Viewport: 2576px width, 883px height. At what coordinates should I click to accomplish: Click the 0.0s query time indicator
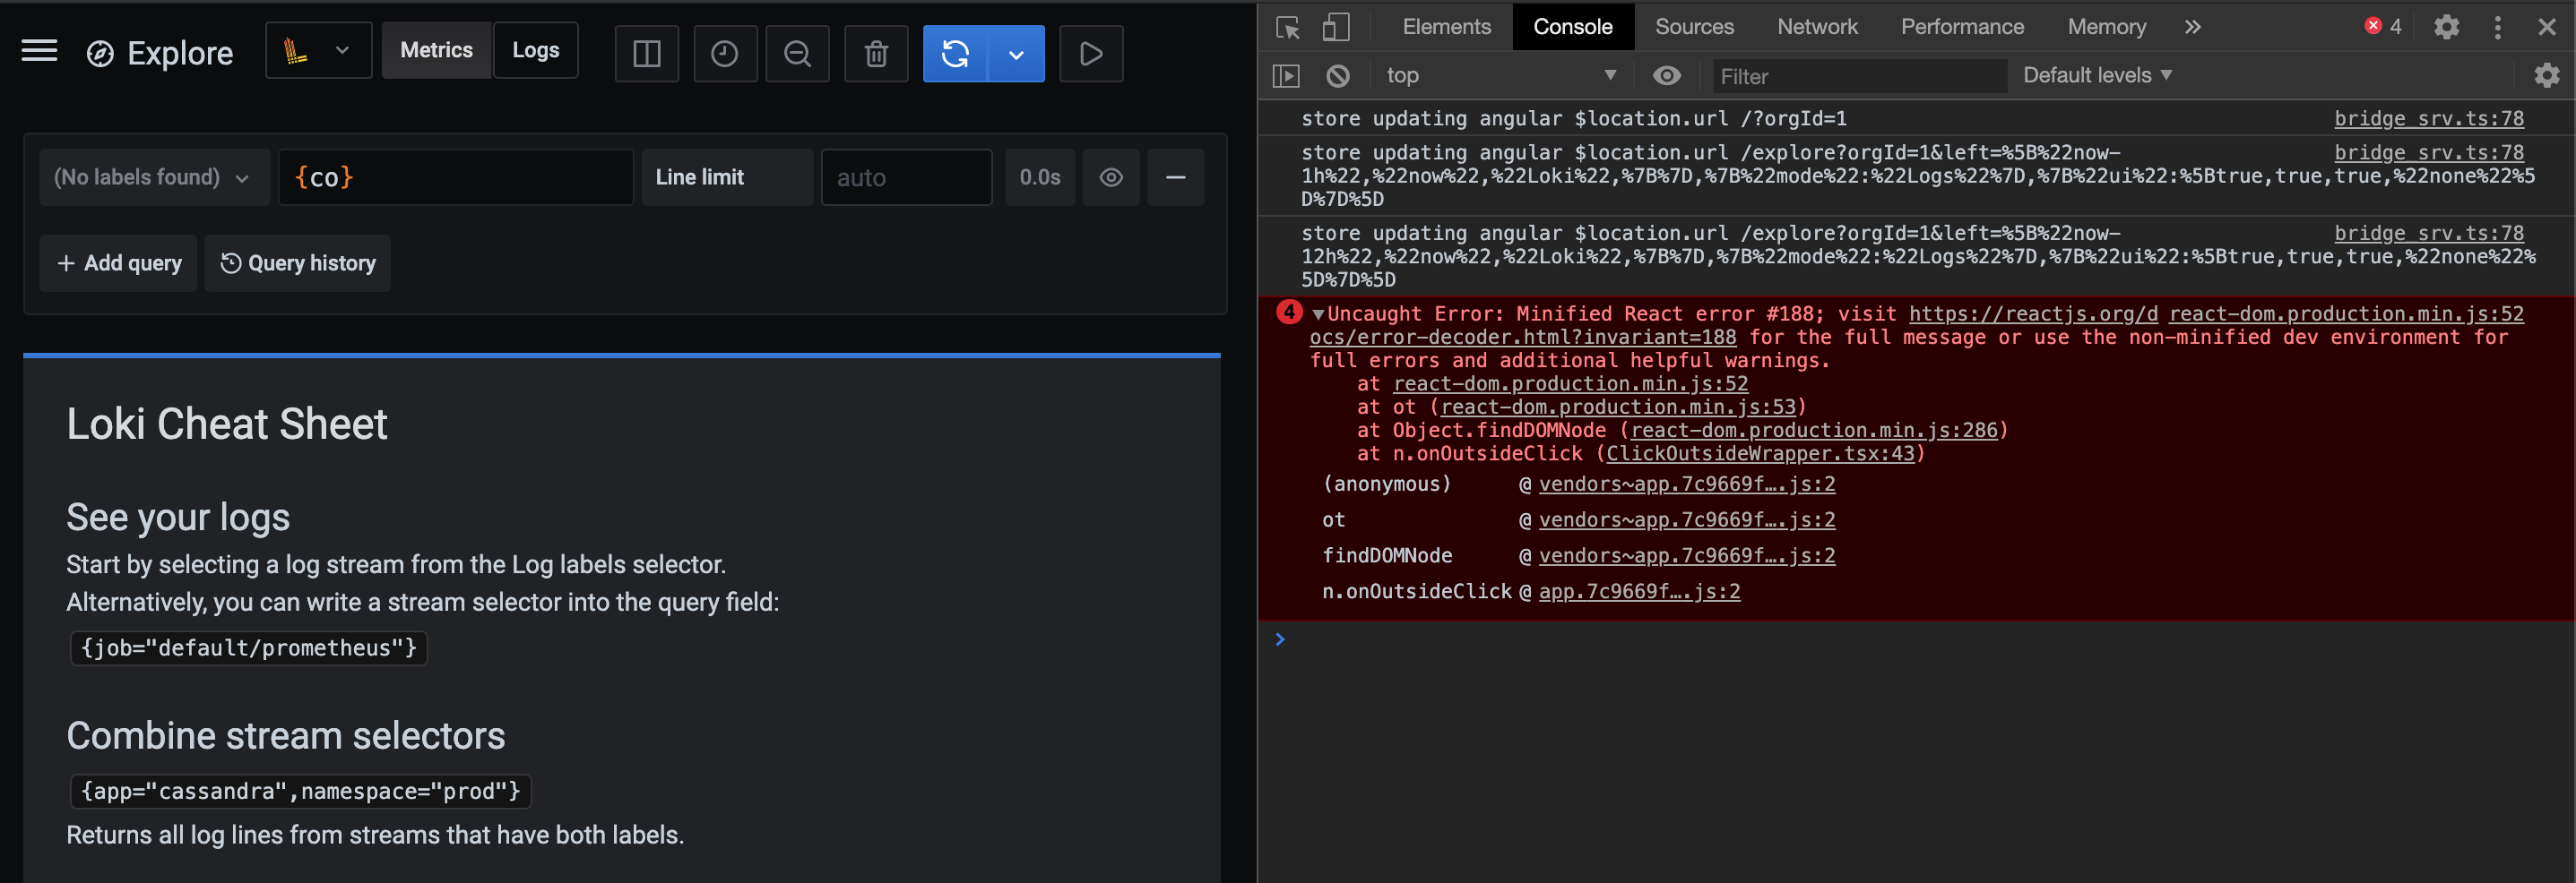[x=1040, y=178]
